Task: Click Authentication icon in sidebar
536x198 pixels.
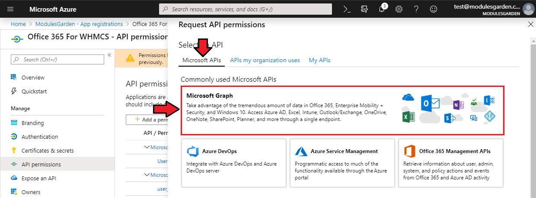Action: point(14,137)
